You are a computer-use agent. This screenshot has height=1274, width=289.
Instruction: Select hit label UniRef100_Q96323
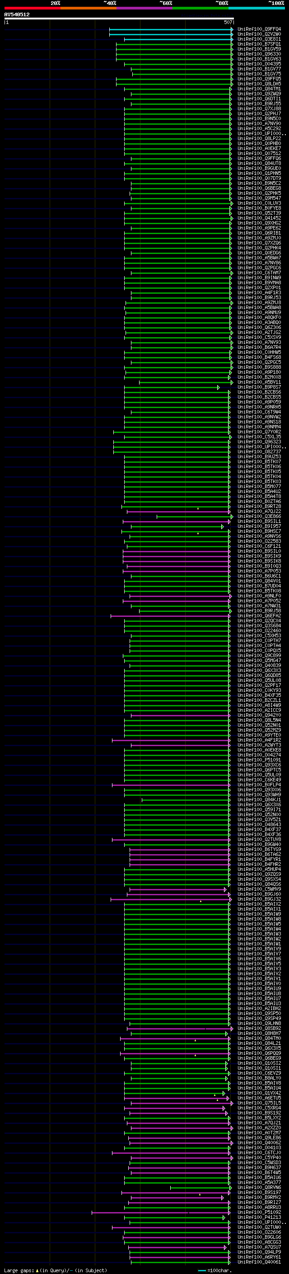click(x=259, y=442)
